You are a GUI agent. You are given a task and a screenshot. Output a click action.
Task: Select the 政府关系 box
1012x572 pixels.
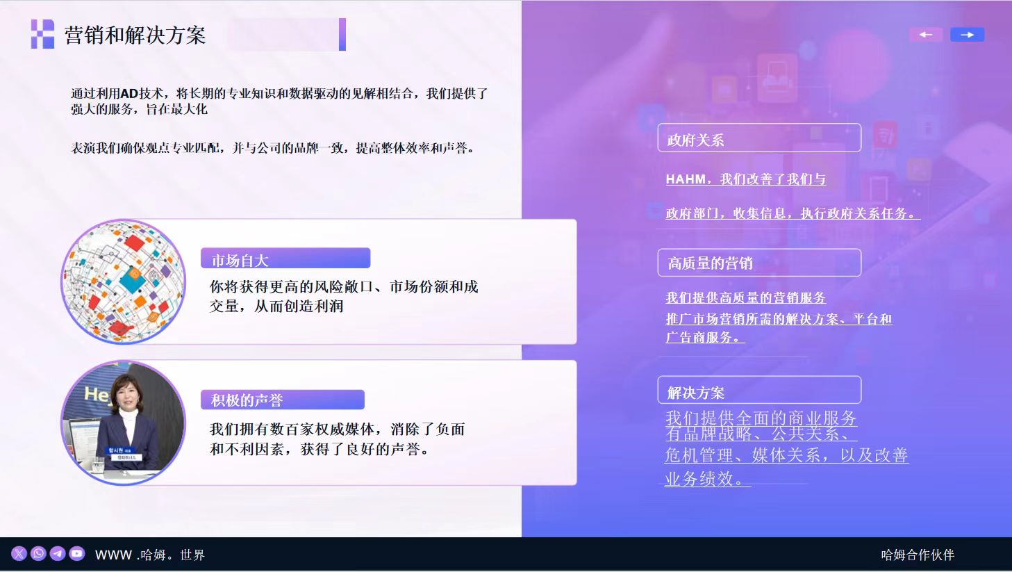pos(759,138)
